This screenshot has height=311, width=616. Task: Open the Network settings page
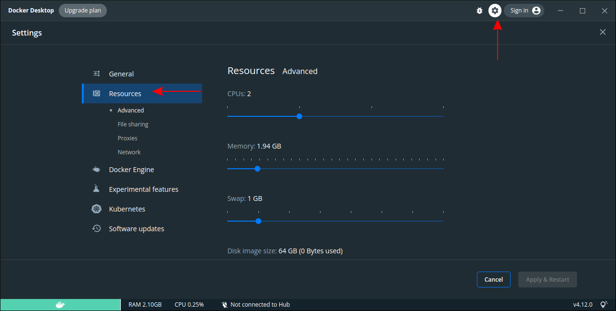(x=129, y=152)
